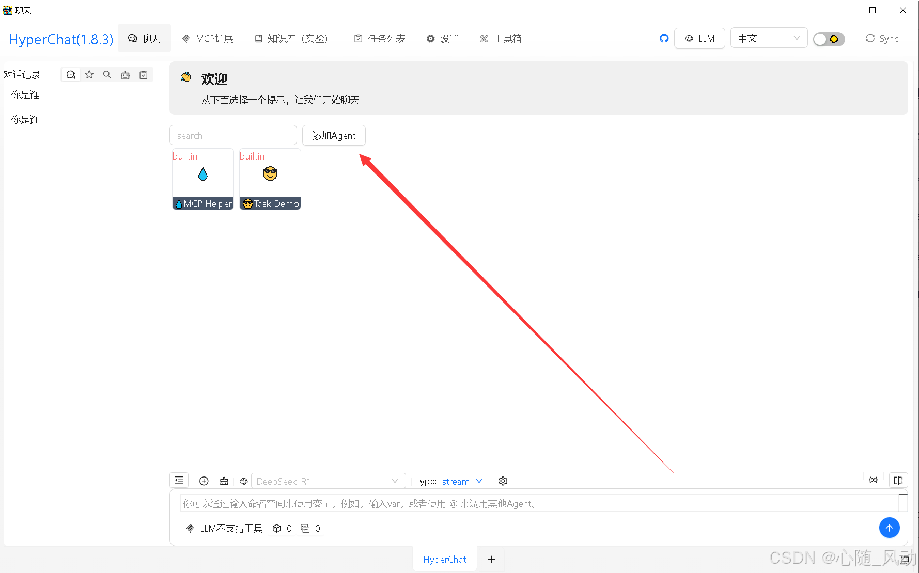
Task: Open chat settings with the gear icon
Action: click(x=503, y=481)
